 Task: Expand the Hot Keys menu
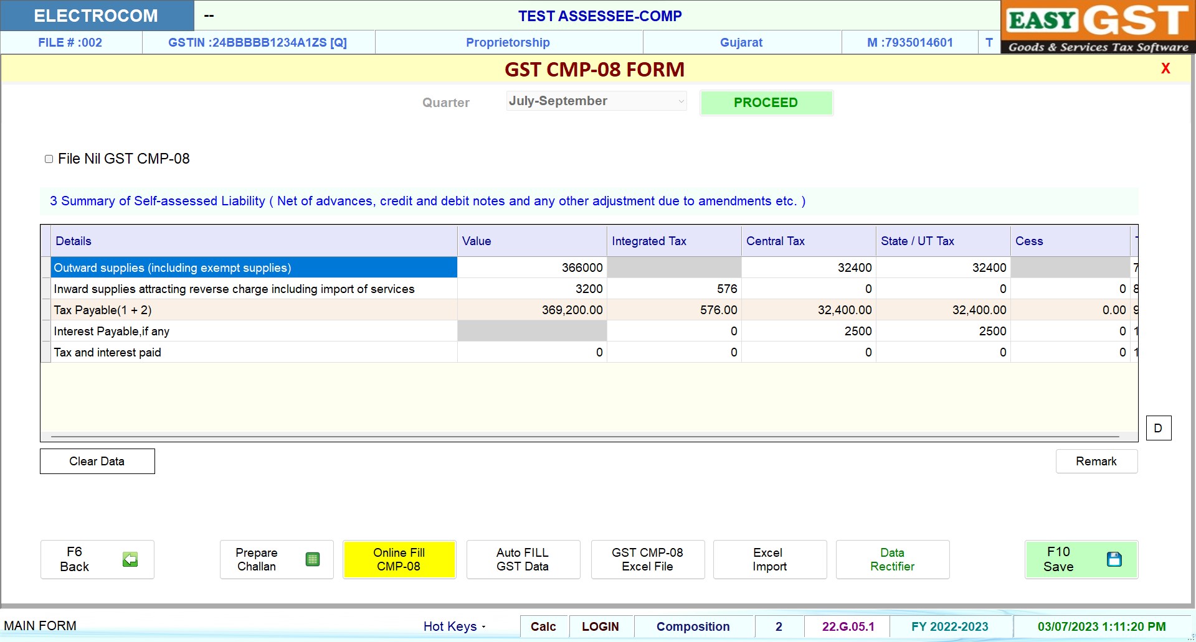pos(454,626)
